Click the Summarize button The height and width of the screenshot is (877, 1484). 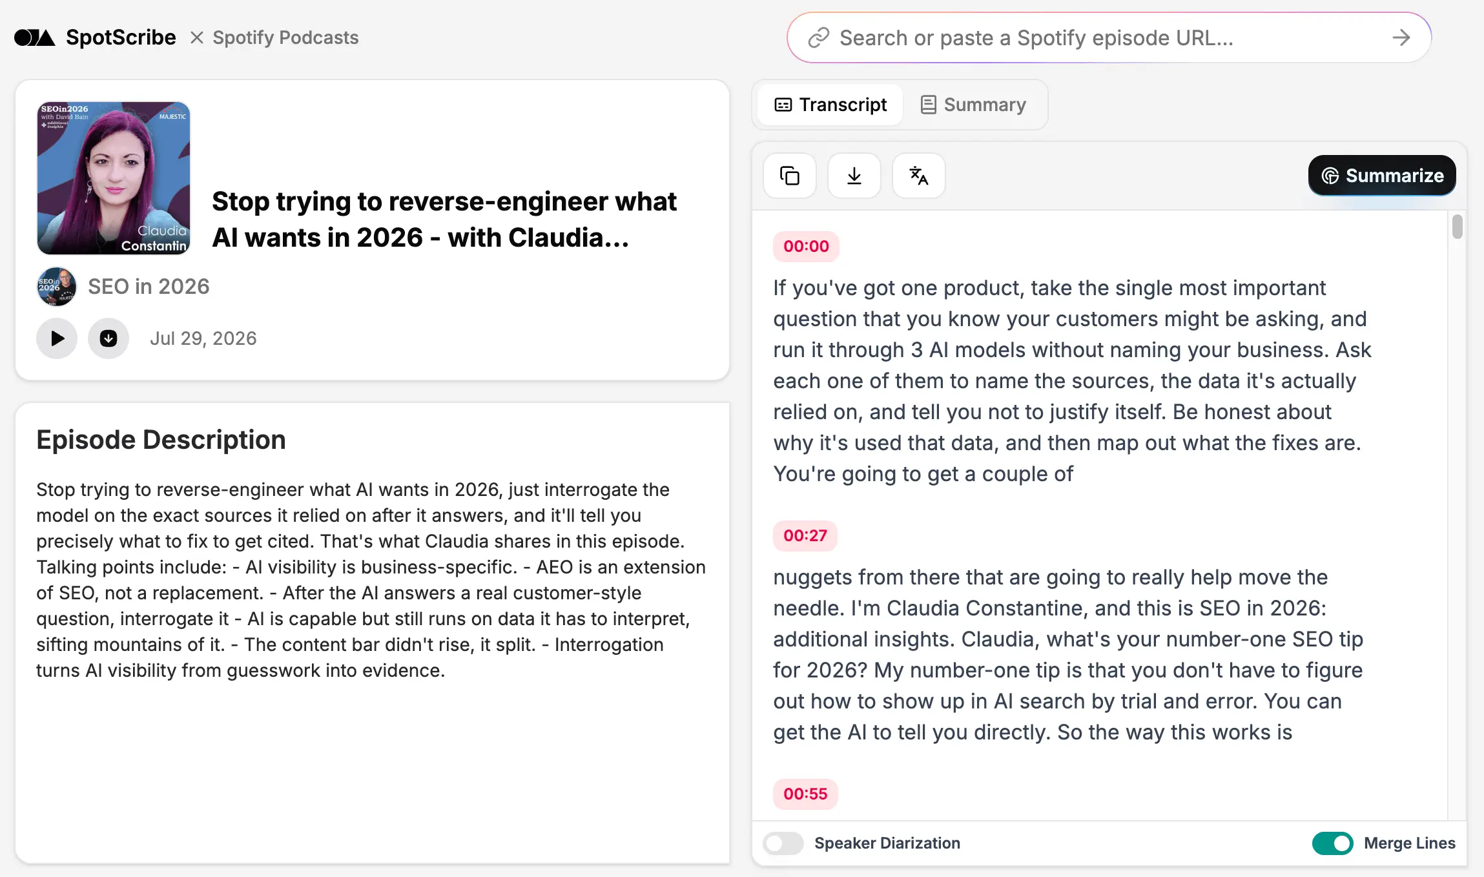(1382, 176)
